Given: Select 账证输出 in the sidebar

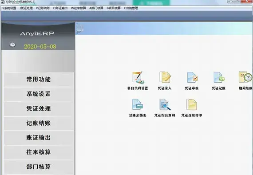Looking at the screenshot, I should click(39, 138).
